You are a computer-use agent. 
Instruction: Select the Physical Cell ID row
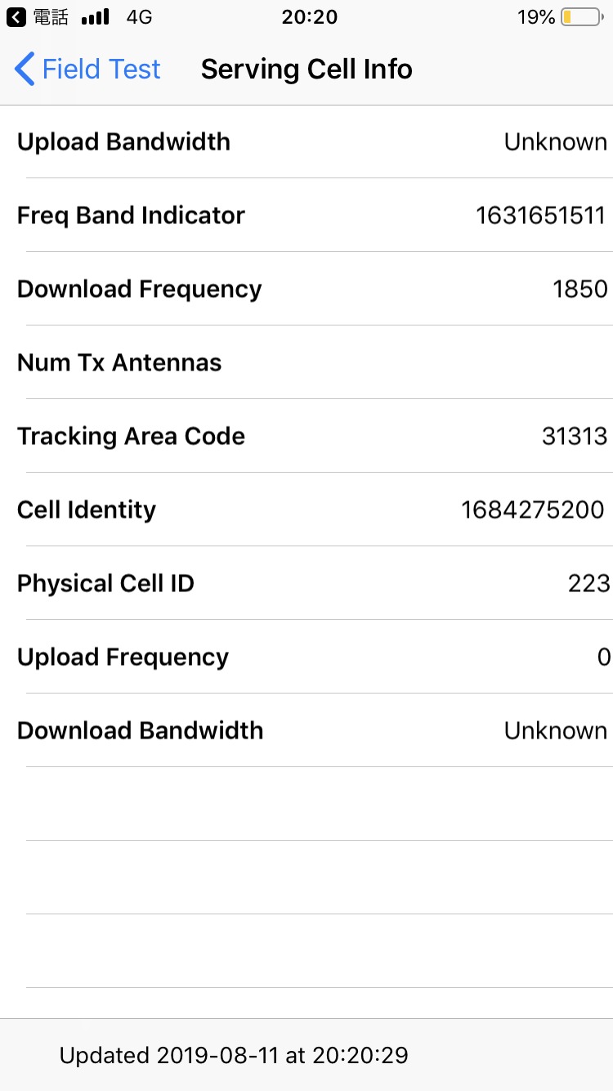click(306, 583)
